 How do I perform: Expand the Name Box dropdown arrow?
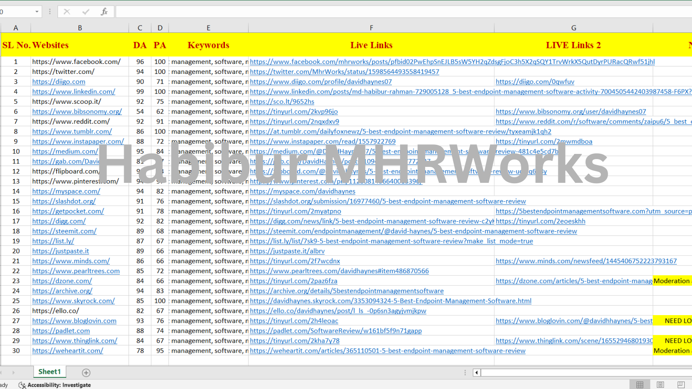(37, 12)
